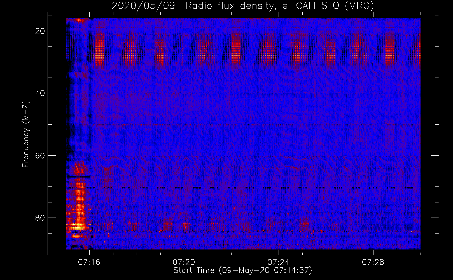
Task: Click the '20' frequency tick label
Action: click(x=40, y=31)
